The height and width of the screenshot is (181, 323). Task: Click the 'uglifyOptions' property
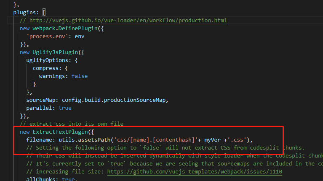click(x=48, y=60)
